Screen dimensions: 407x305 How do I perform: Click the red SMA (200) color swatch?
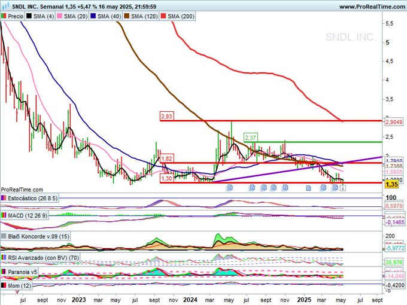[163, 16]
